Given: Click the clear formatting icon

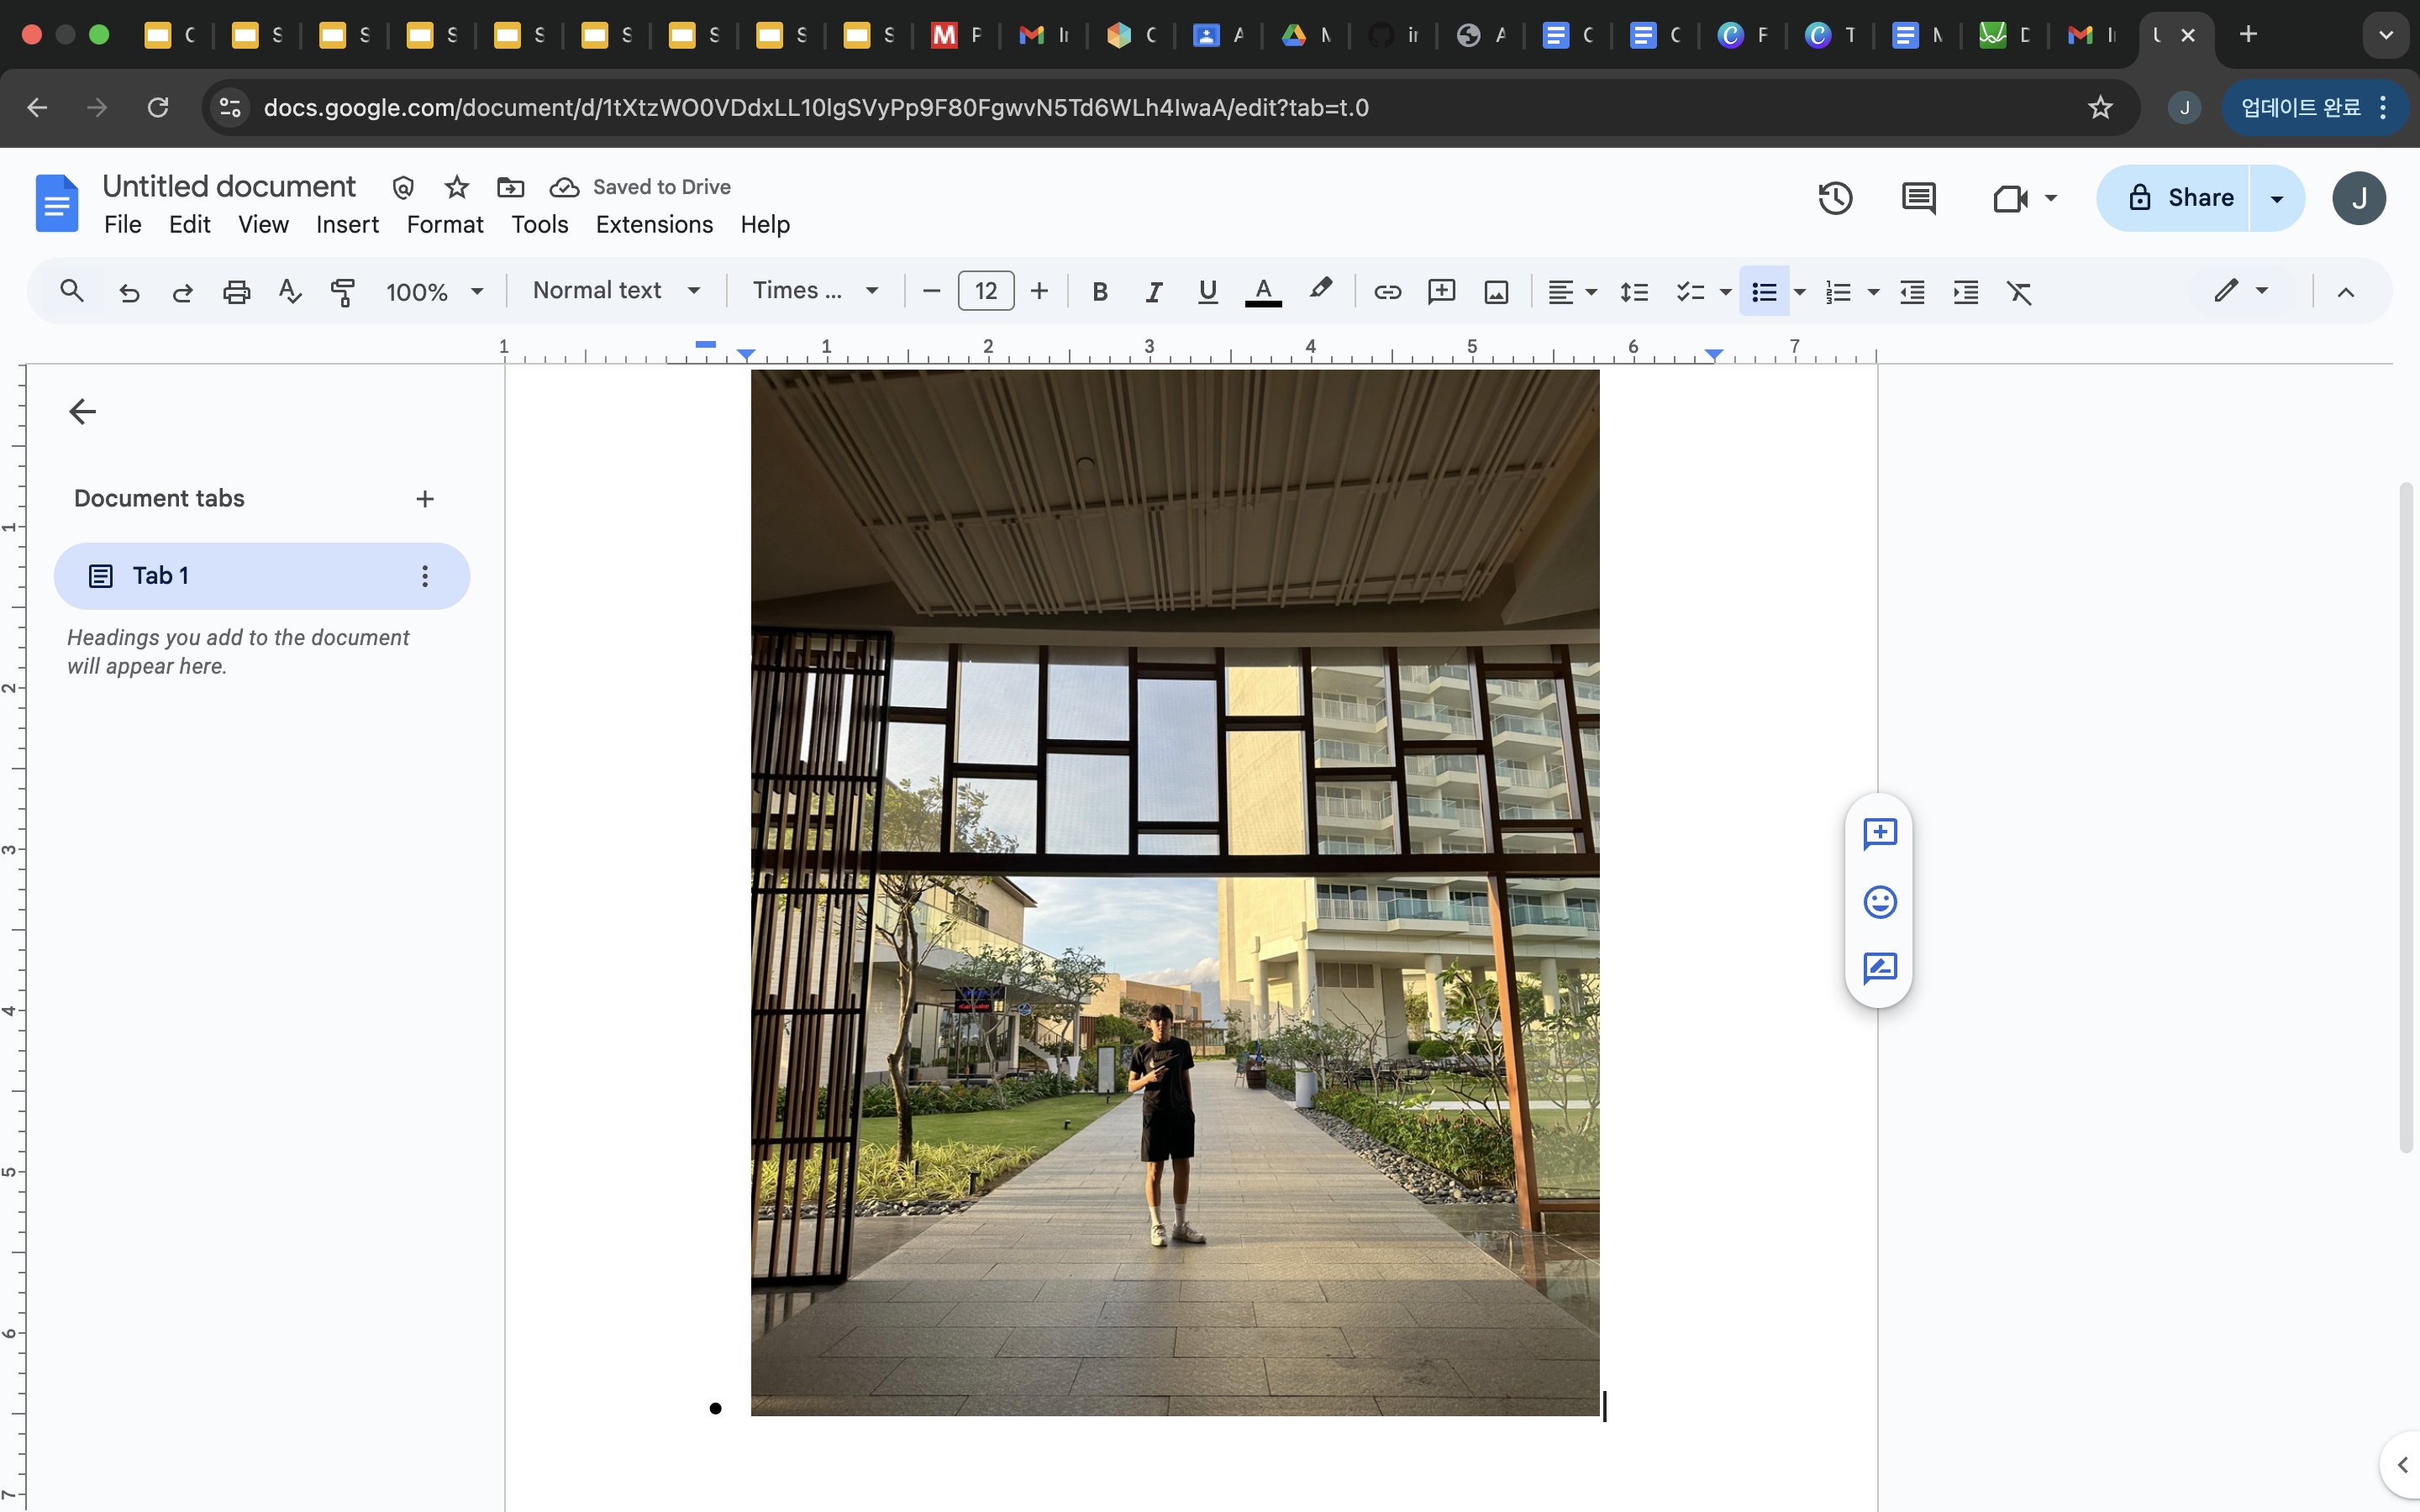Looking at the screenshot, I should [2019, 292].
